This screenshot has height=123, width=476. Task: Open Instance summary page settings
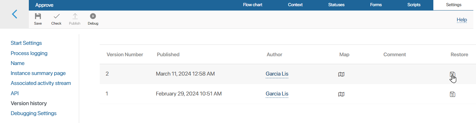click(x=38, y=73)
